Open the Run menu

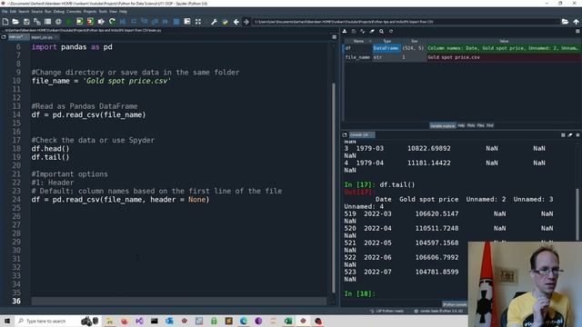[x=48, y=12]
